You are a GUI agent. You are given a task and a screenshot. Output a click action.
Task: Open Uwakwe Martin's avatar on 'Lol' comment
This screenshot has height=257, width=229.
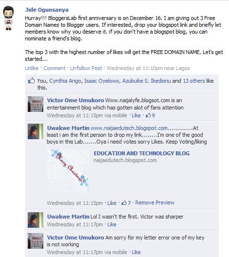pyautogui.click(x=35, y=220)
